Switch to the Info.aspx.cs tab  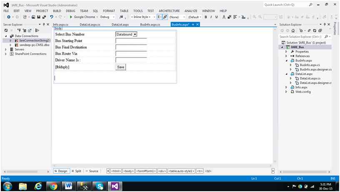60,25
